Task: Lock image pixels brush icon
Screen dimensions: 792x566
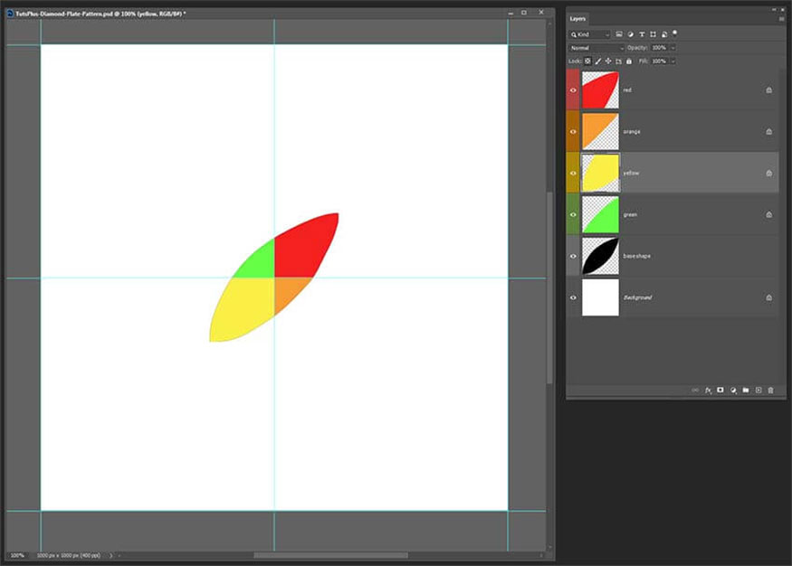Action: (598, 61)
